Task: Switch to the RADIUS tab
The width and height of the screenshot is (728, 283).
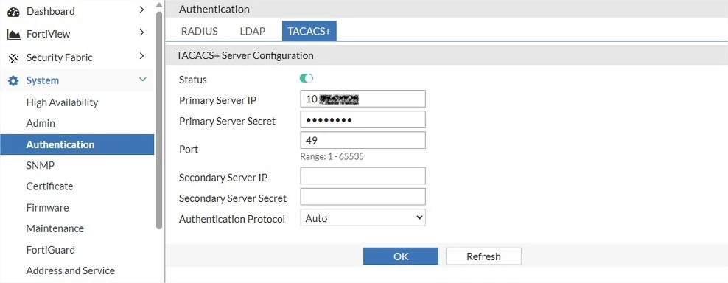Action: [x=199, y=31]
